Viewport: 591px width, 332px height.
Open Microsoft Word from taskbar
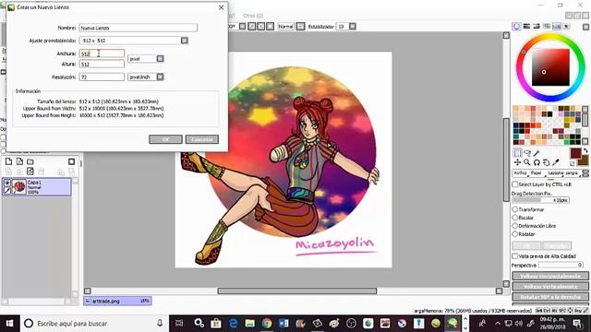click(x=283, y=323)
